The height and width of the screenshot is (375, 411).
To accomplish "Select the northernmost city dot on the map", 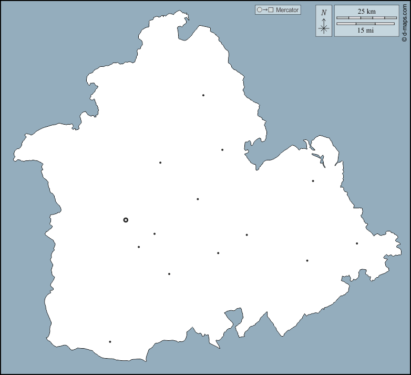I will pos(203,95).
